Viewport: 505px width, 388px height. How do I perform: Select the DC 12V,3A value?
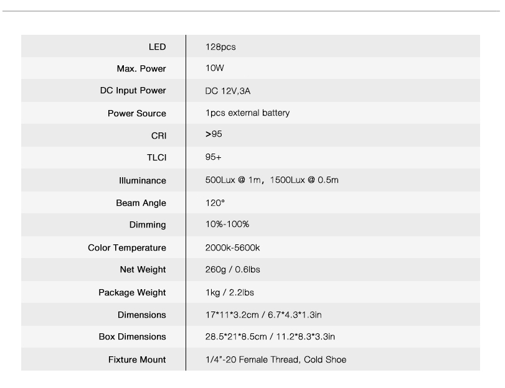[228, 91]
